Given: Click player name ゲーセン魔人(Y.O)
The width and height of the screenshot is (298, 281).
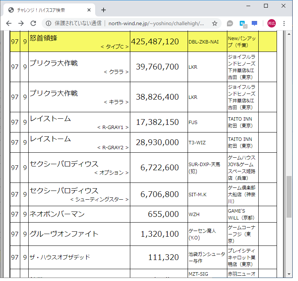Looking at the screenshot, I should [x=202, y=234].
